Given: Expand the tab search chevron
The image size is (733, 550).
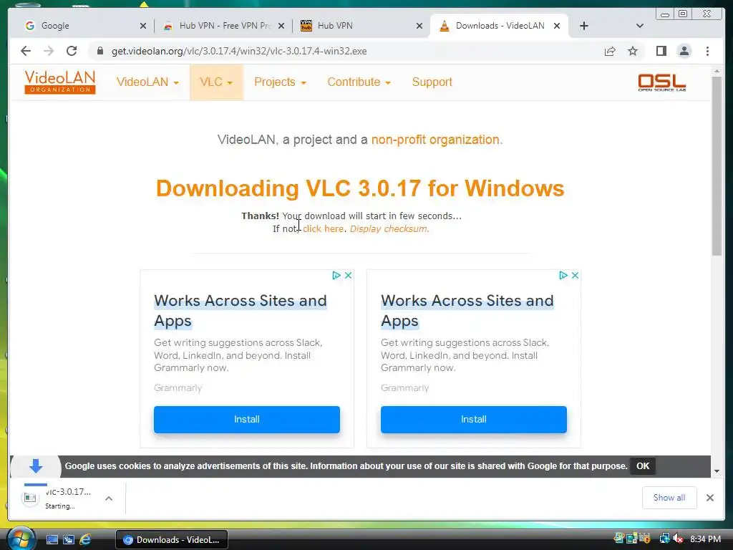Looking at the screenshot, I should pos(640,26).
